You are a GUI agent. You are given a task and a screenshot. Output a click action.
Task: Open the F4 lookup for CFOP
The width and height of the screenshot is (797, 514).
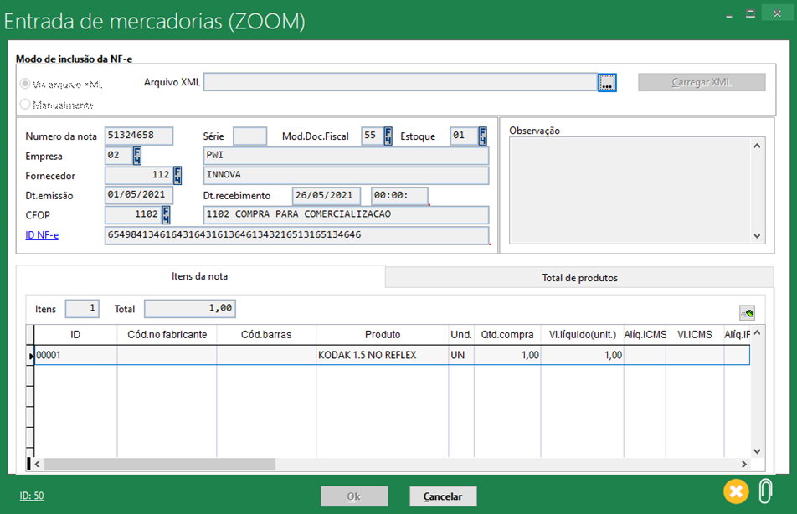click(x=165, y=214)
